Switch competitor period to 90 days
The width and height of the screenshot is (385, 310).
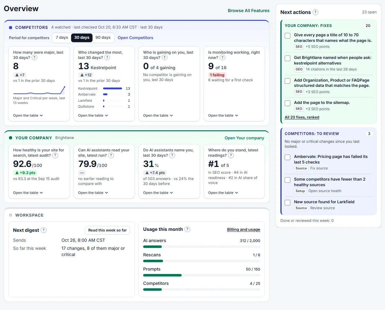(x=103, y=38)
